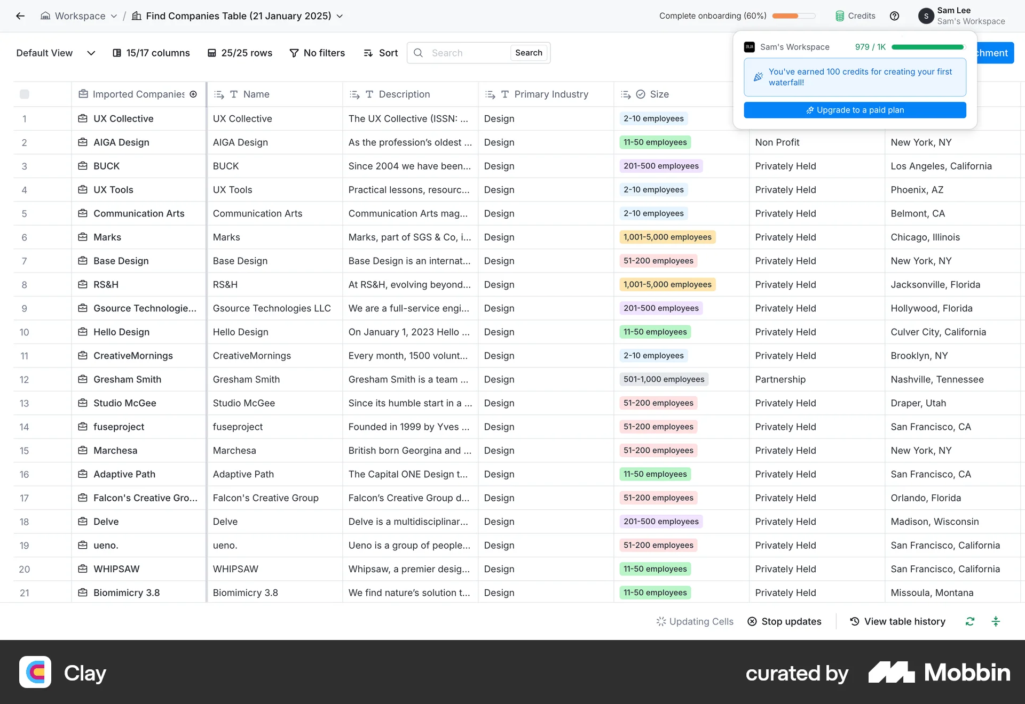Expand the Workspace breadcrumb dropdown
The width and height of the screenshot is (1025, 704).
pos(114,16)
